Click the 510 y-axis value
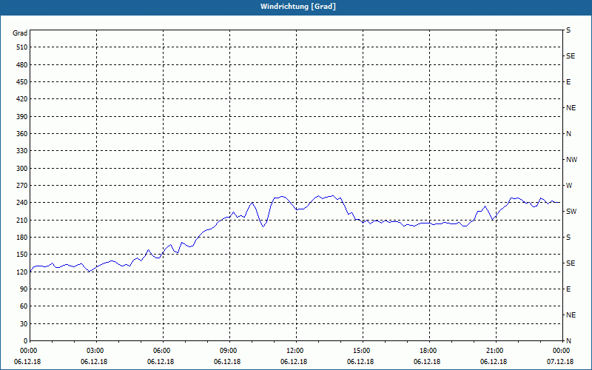 point(22,47)
